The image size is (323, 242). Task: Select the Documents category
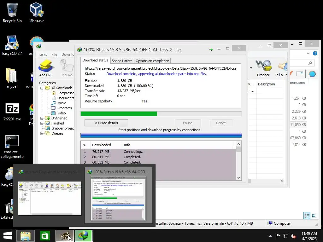[x=63, y=98]
